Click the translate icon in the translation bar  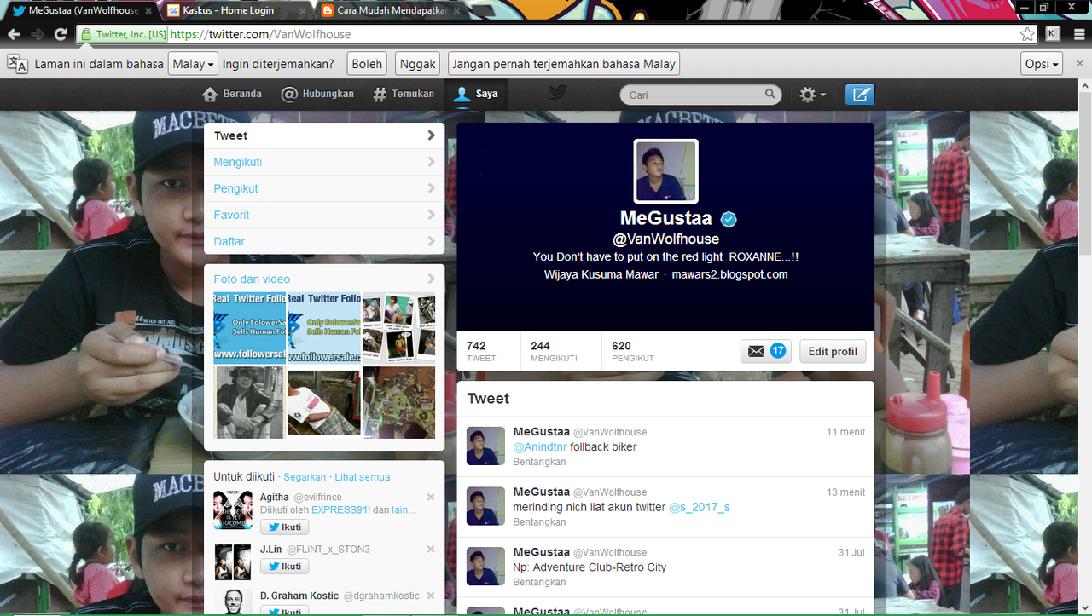pyautogui.click(x=17, y=64)
